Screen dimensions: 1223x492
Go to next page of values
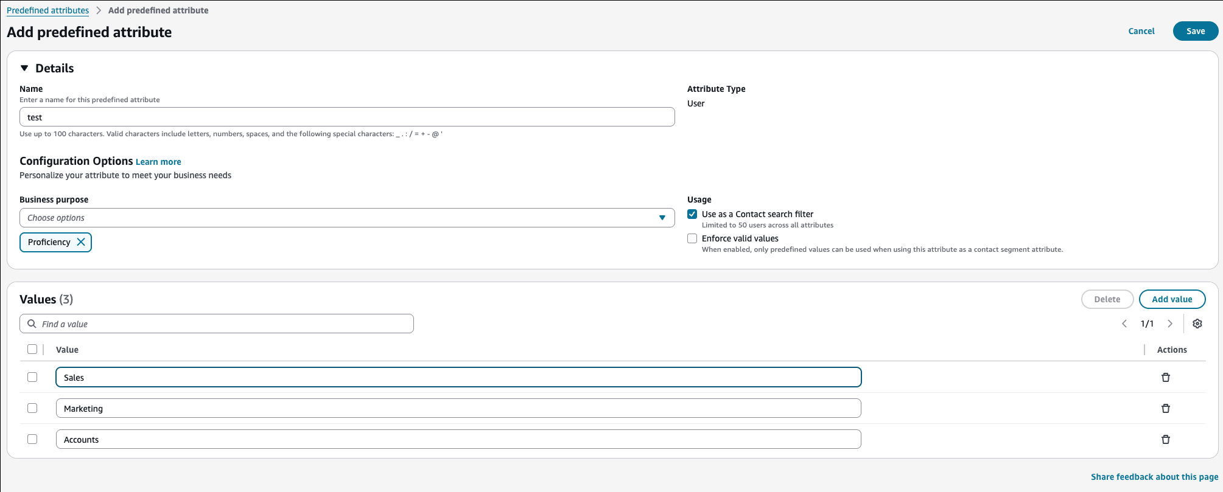[x=1169, y=324]
